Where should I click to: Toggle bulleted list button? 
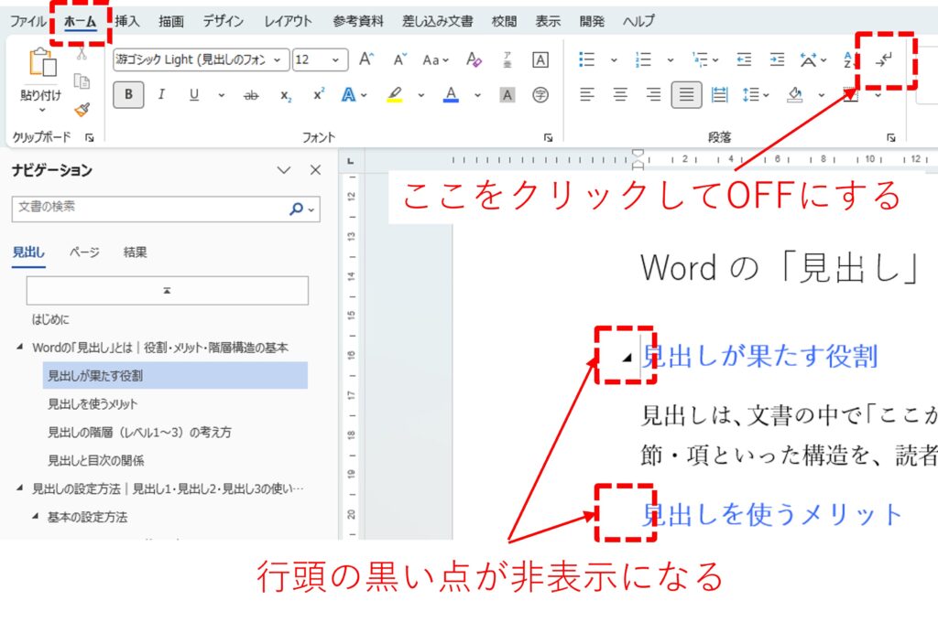[587, 59]
